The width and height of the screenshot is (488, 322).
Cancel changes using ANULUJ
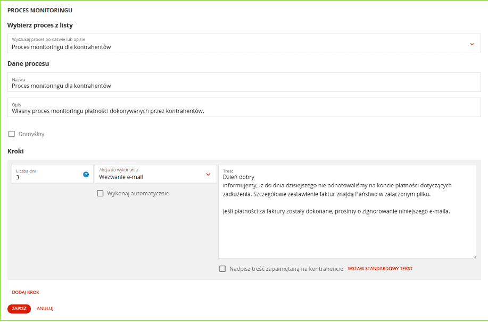coord(45,309)
